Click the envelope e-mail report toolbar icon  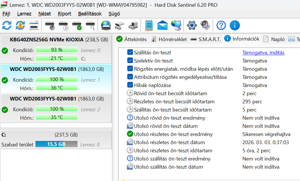point(163,25)
